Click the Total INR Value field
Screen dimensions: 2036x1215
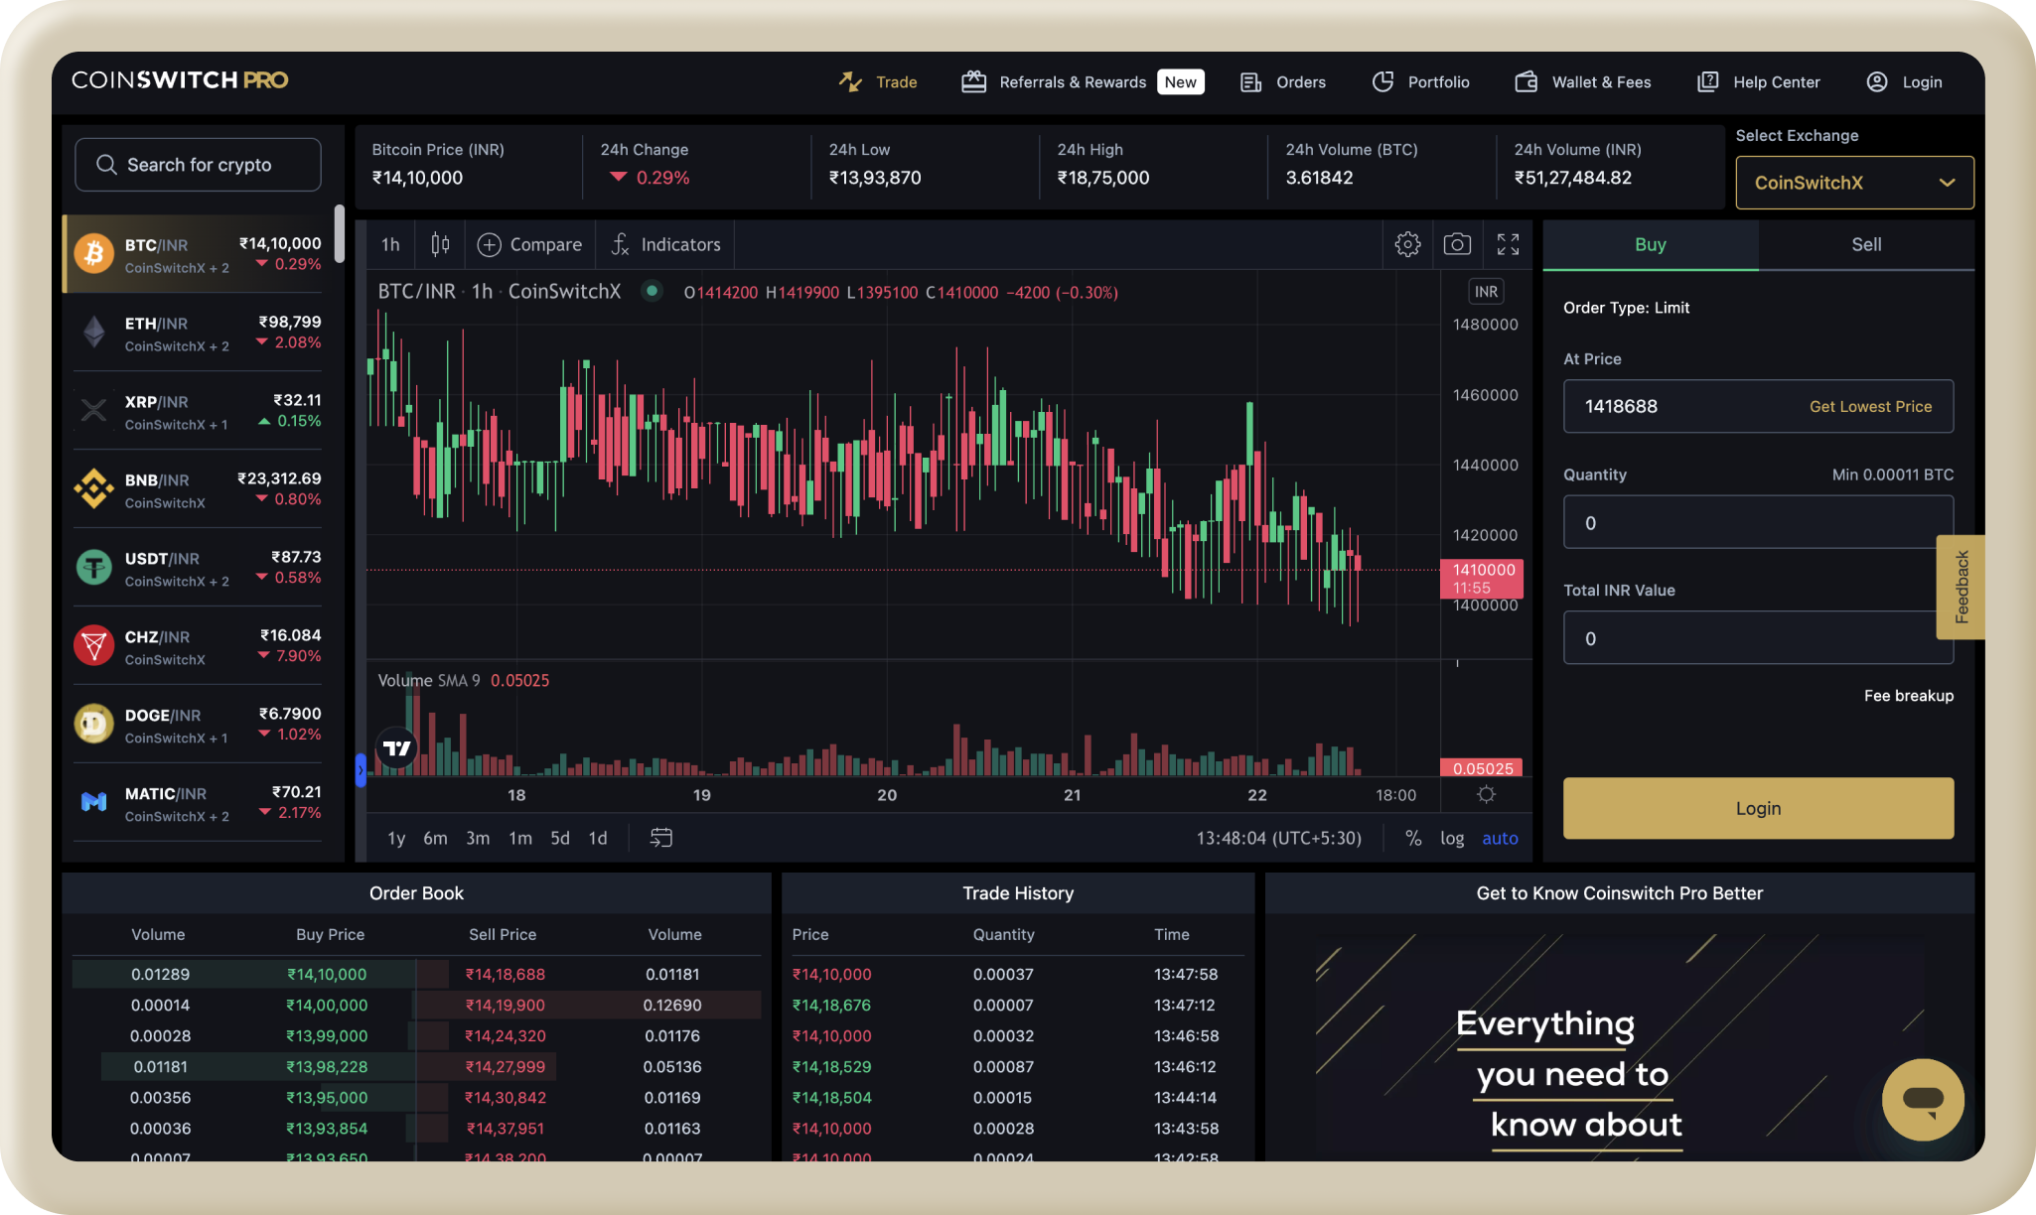(1758, 637)
